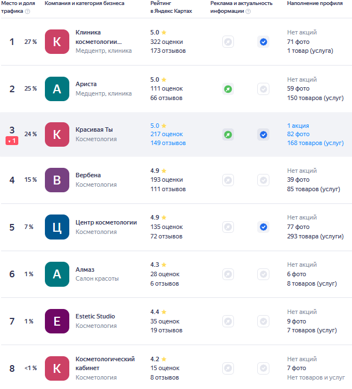Click the grey advertising icon in Estetic Studio row
The image size is (352, 389).
[228, 321]
